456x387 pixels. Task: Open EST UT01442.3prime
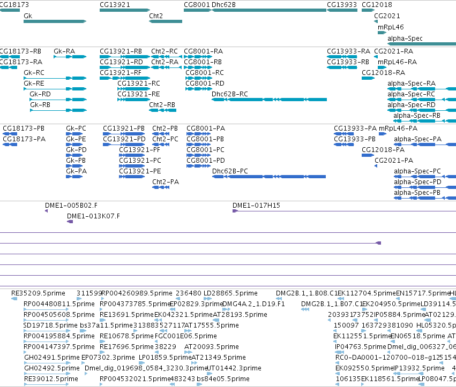coord(234,368)
